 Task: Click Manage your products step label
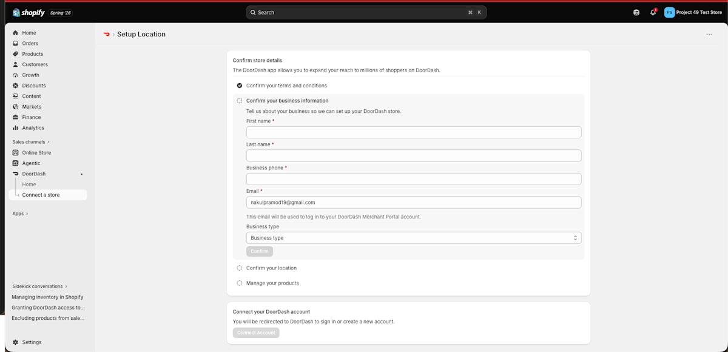272,283
